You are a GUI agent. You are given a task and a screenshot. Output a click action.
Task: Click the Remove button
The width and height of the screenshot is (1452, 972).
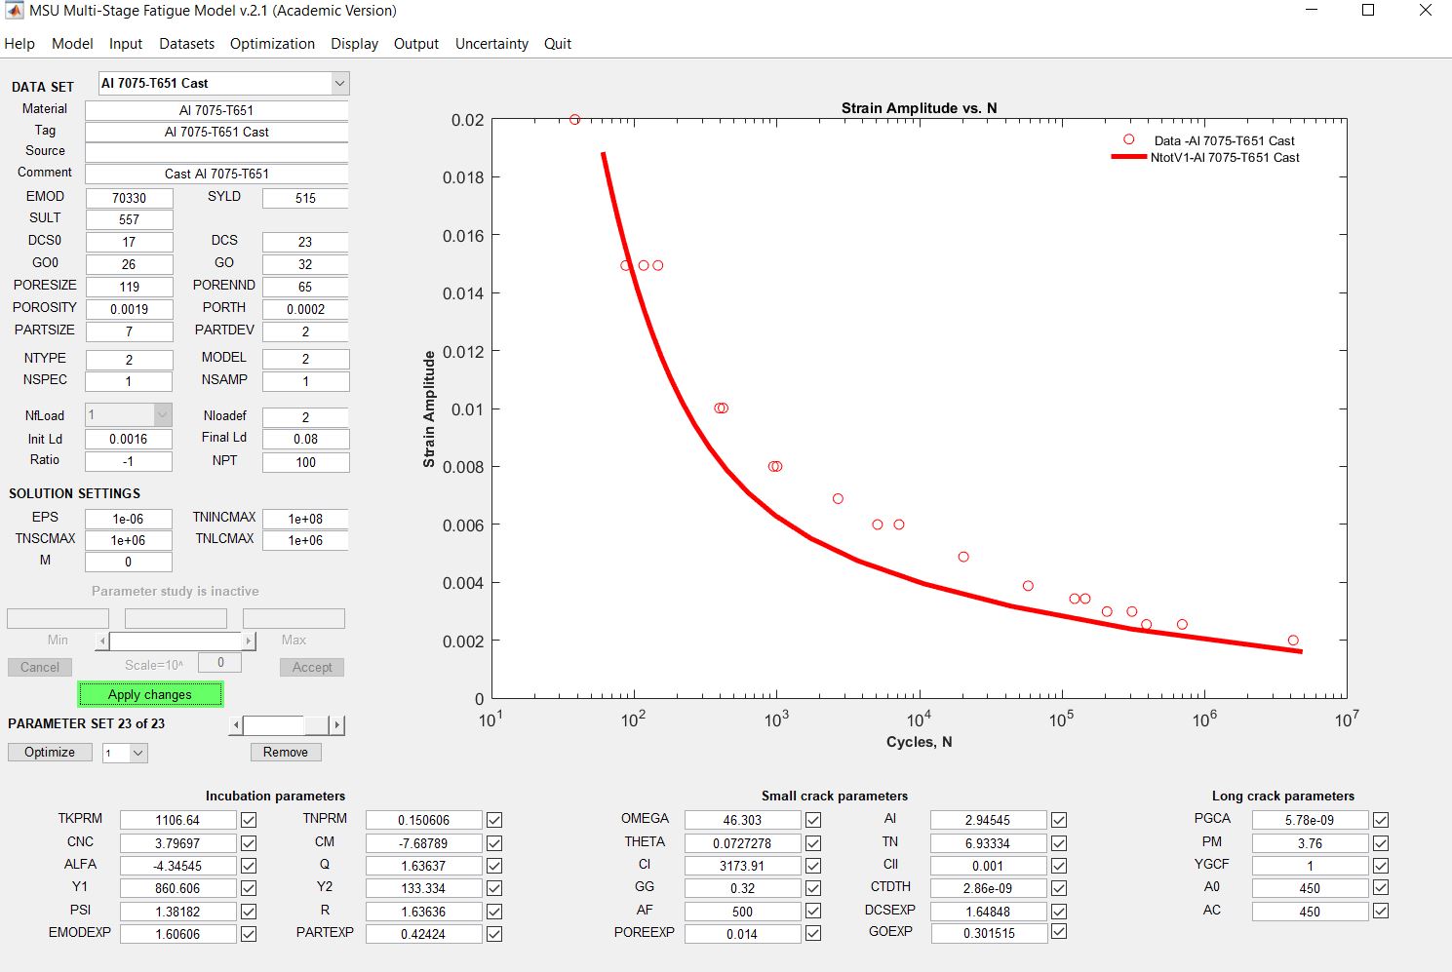(x=286, y=753)
